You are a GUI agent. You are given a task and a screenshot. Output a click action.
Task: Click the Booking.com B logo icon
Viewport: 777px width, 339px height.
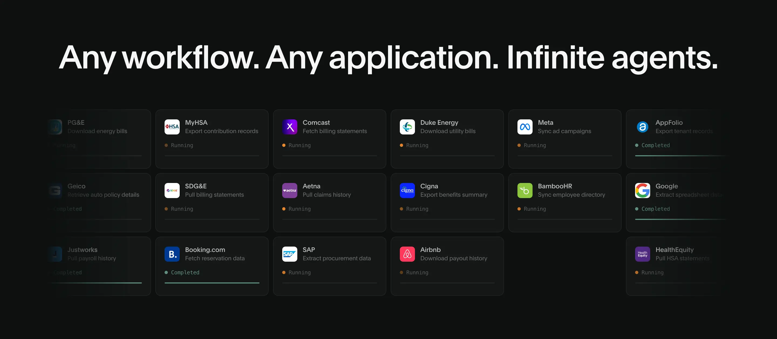coord(172,254)
